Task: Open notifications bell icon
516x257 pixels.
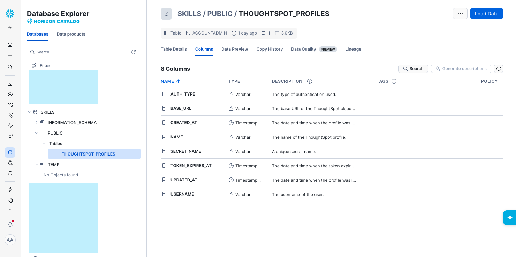Action: pos(10,225)
